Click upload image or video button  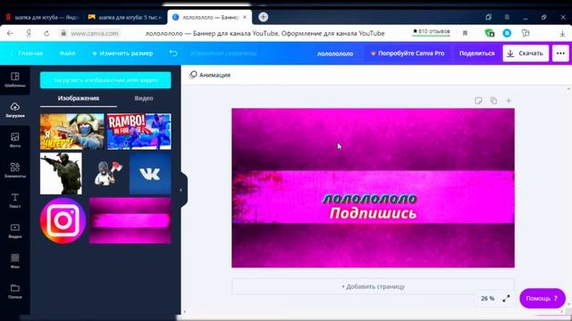click(x=105, y=79)
